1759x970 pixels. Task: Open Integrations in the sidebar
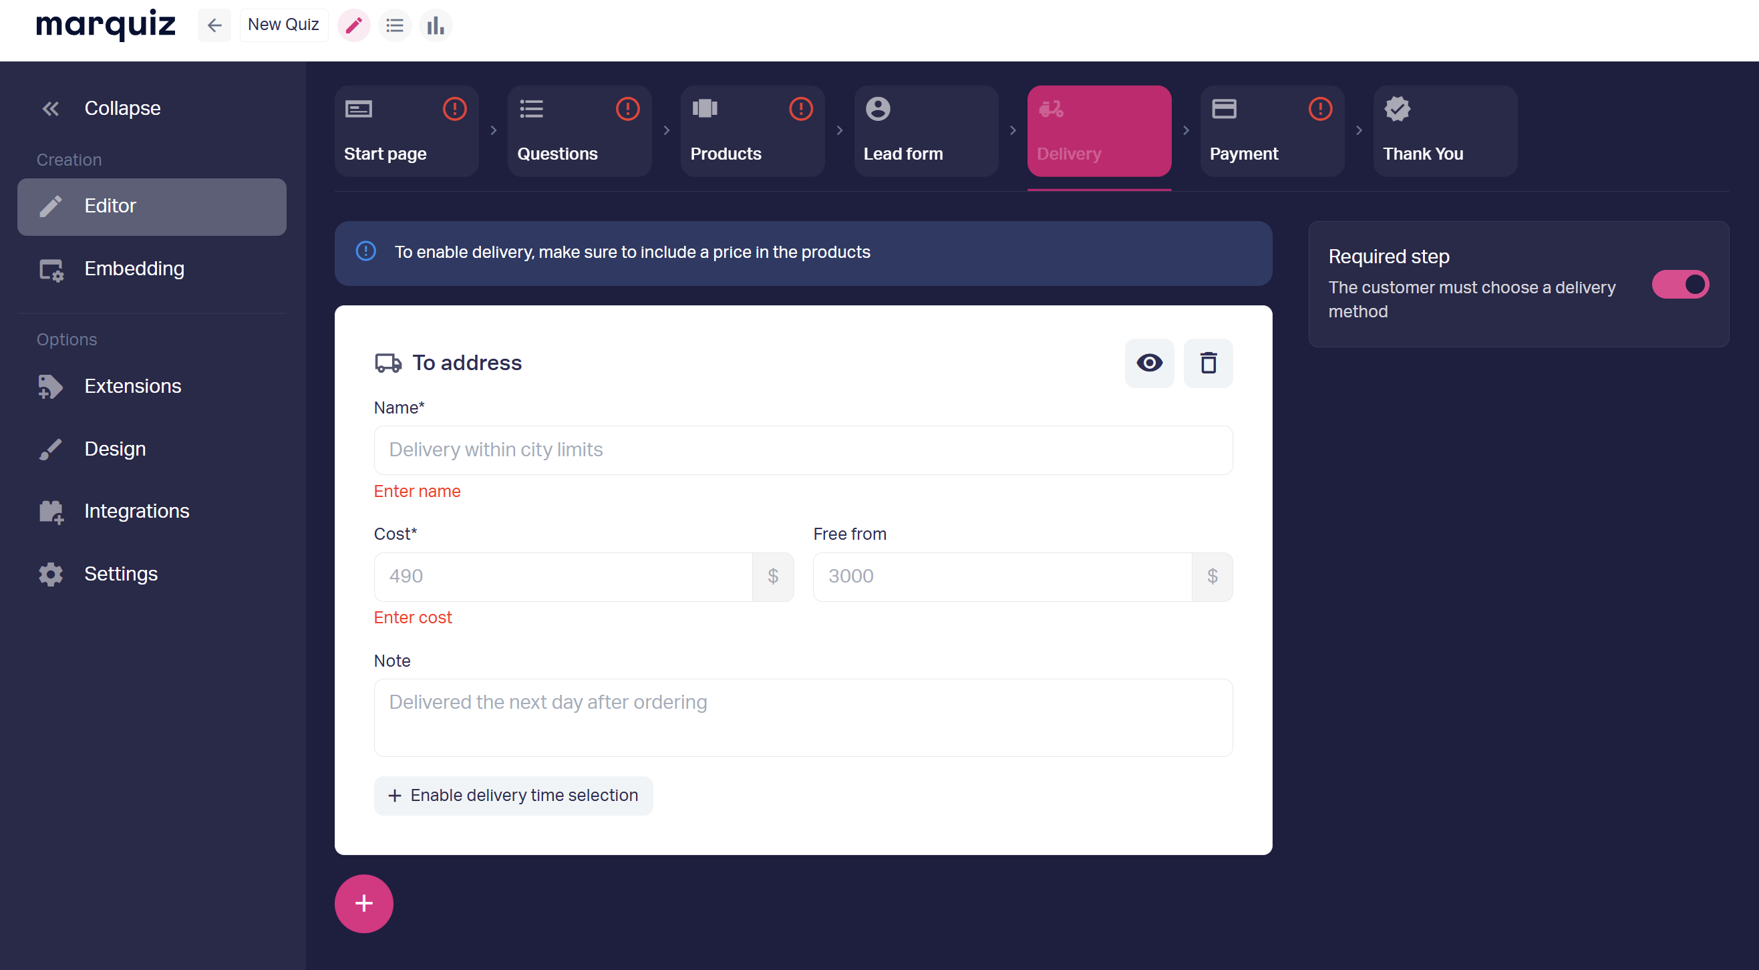click(136, 510)
